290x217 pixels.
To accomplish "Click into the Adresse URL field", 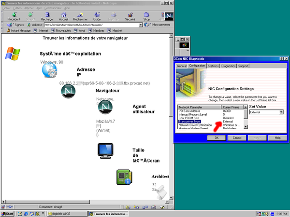I will [x=91, y=25].
